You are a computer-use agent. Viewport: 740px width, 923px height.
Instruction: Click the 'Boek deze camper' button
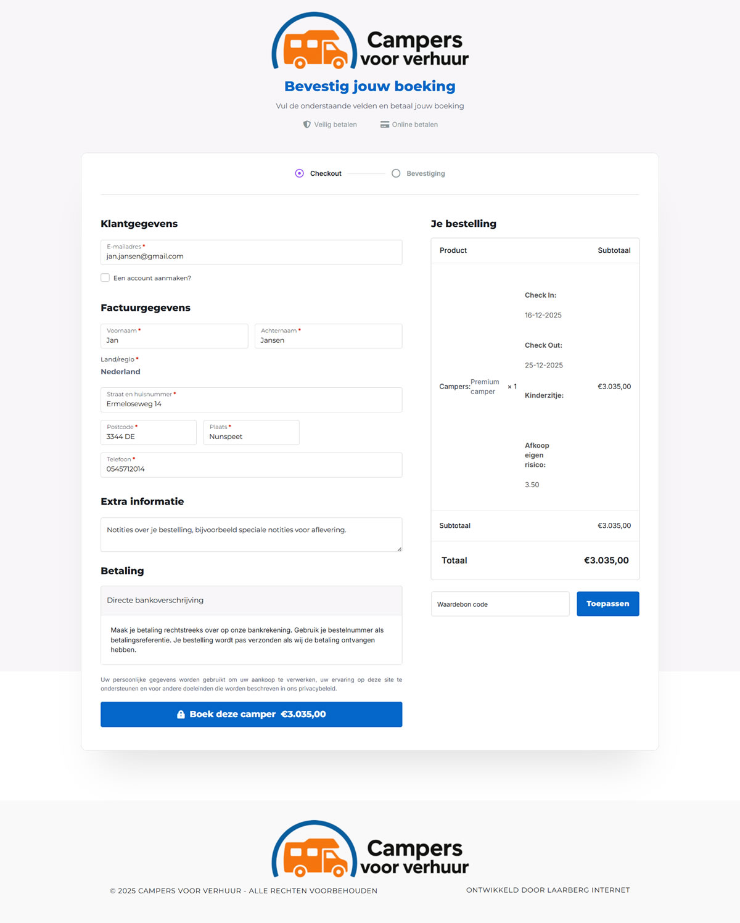251,714
